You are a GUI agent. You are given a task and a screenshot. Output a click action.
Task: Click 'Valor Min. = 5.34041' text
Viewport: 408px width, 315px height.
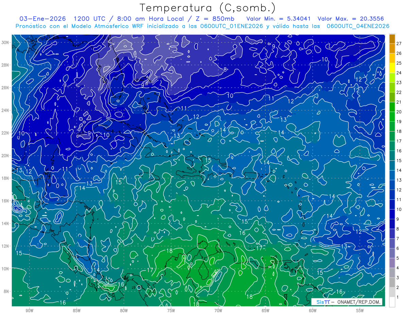click(x=278, y=19)
